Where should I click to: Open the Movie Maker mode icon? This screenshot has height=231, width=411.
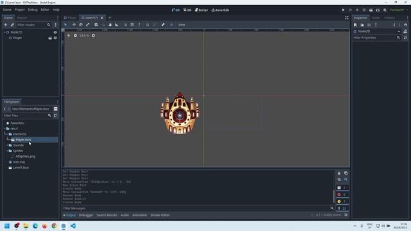coord(385,10)
